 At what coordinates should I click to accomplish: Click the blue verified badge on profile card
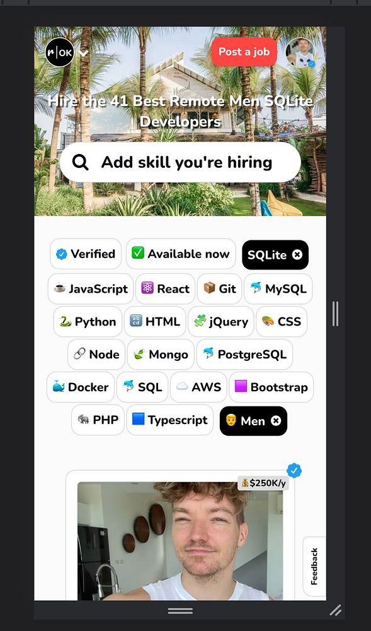294,471
